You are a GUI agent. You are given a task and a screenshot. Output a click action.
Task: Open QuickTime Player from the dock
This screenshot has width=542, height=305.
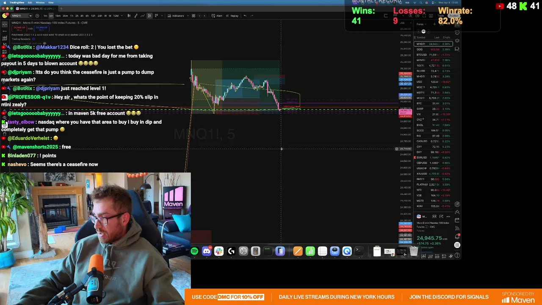click(347, 252)
